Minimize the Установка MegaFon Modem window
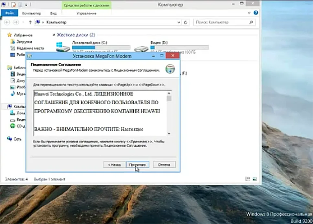Viewport: 313px width, 224px height. pos(153,56)
